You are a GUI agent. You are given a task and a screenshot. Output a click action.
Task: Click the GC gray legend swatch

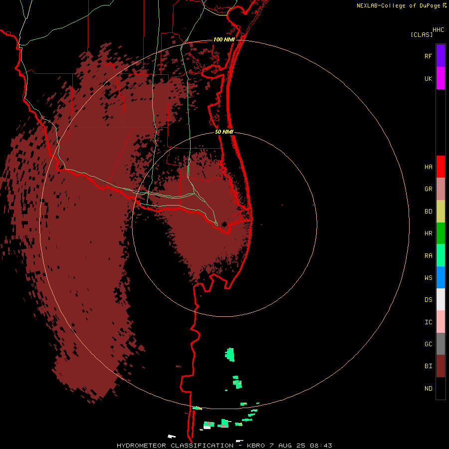click(441, 344)
